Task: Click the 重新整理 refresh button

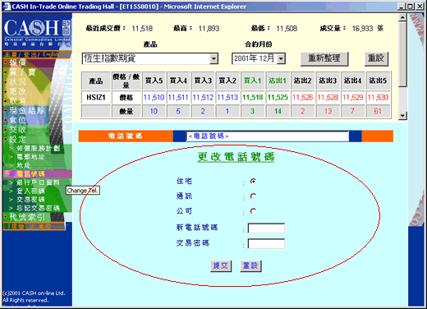Action: (x=324, y=58)
